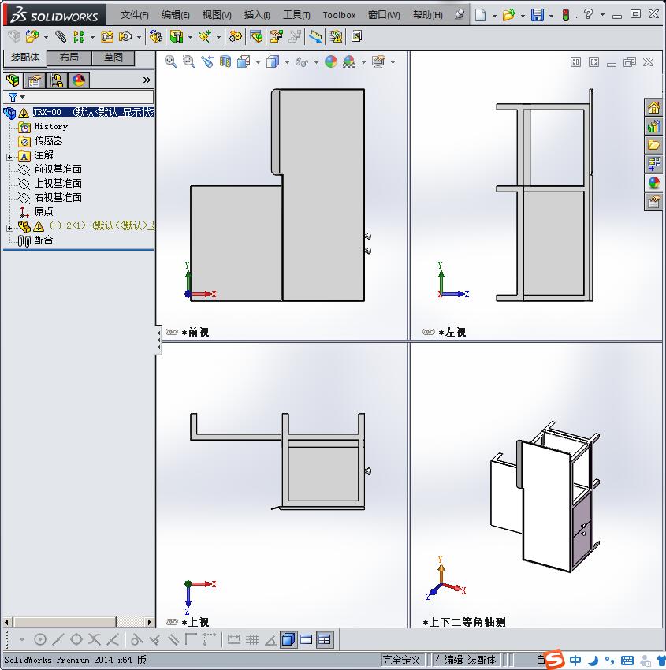Screen dimensions: 666x670
Task: Open File Explorer task pane tab
Action: [x=653, y=145]
